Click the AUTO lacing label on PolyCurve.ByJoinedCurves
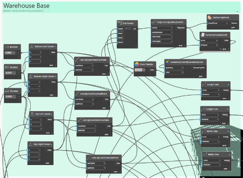Image resolution: width=243 pixels, height=178 pixels. (x=181, y=46)
